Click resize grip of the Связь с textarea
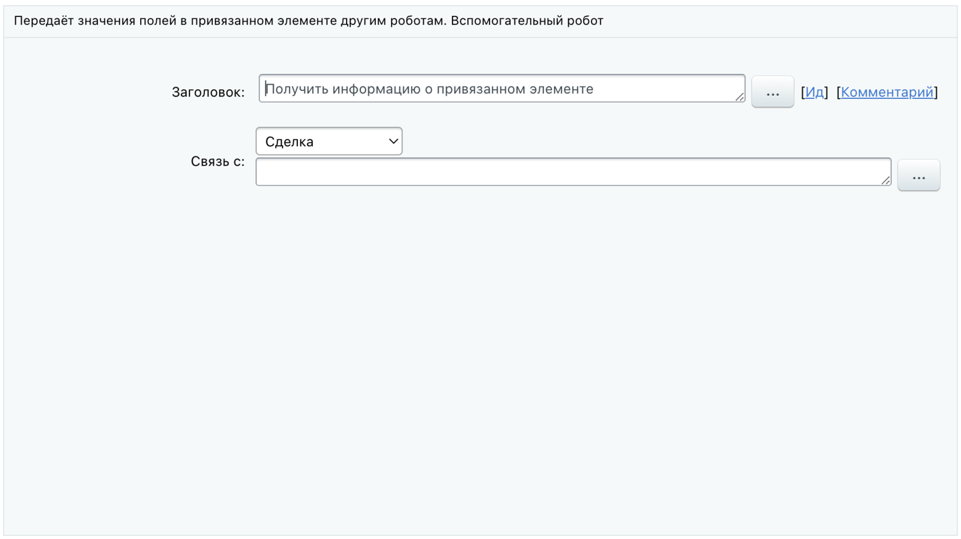This screenshot has height=539, width=961. pos(885,181)
